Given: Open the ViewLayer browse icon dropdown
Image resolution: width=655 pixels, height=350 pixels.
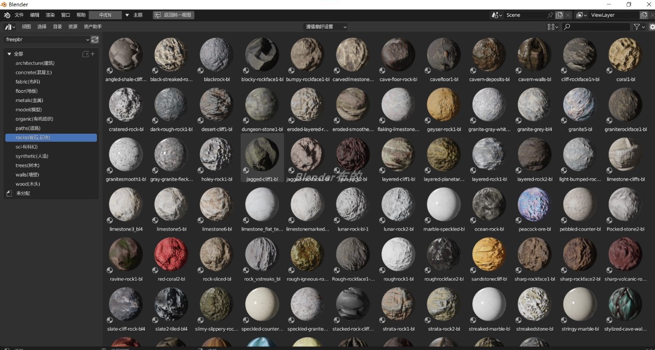Looking at the screenshot, I should click(x=581, y=15).
